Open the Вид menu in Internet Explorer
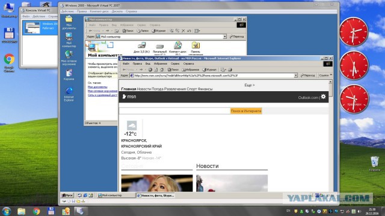This screenshot has width=385, height=216. pyautogui.click(x=148, y=64)
